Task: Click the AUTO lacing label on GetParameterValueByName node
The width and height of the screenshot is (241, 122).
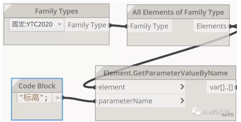Action: (x=228, y=115)
